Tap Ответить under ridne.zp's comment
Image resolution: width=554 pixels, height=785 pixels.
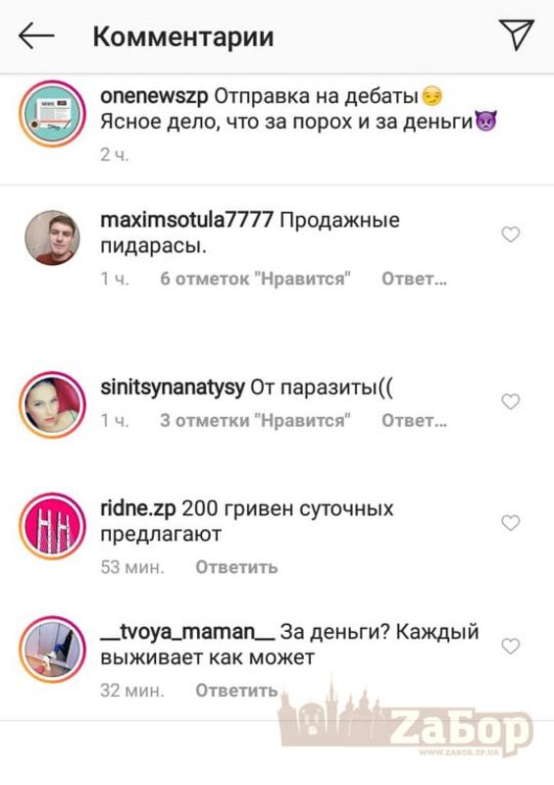point(236,567)
